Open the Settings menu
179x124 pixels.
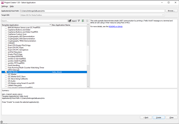pos(5,6)
